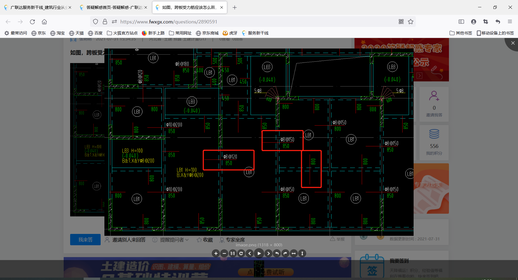The height and width of the screenshot is (280, 518).
Task: Open 常用网址 bookmark folder
Action: click(180, 33)
